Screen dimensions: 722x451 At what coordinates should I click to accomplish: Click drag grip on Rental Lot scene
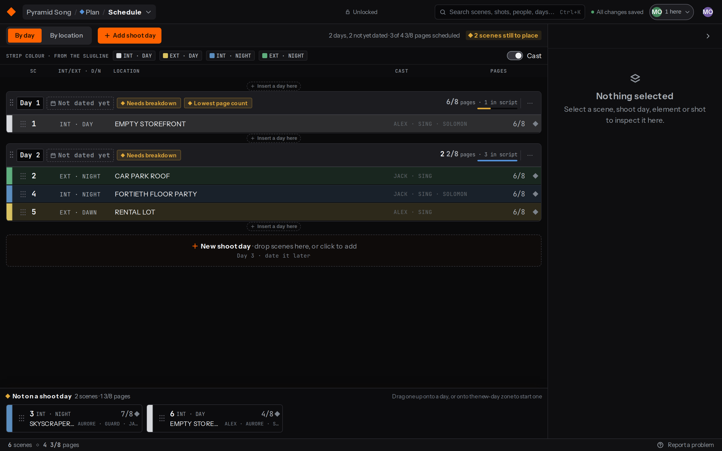click(23, 212)
